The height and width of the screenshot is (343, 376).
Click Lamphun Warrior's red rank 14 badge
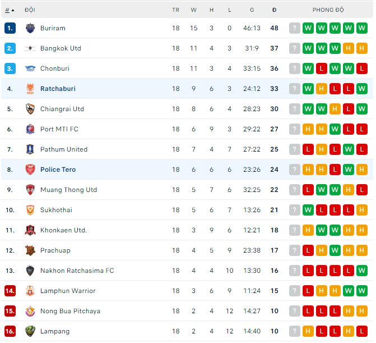click(x=10, y=291)
